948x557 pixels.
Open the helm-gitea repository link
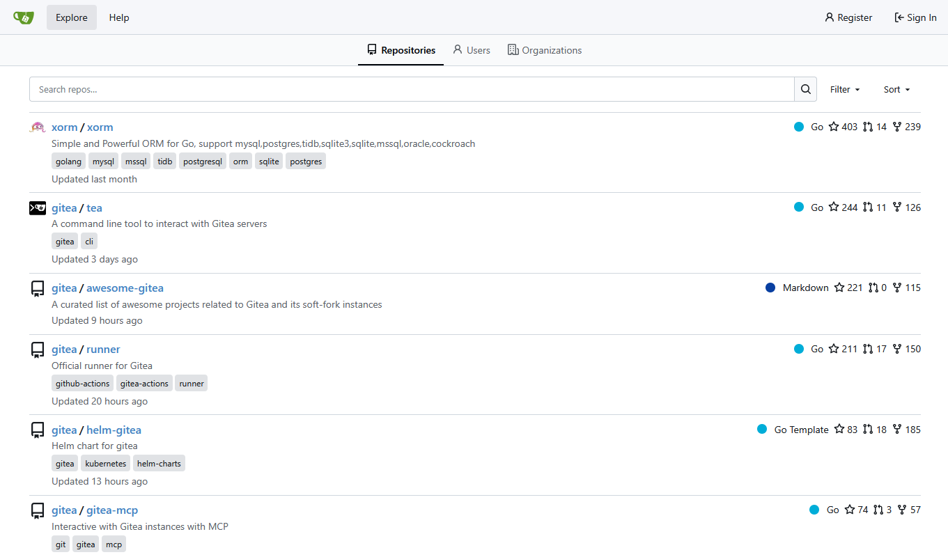tap(114, 430)
